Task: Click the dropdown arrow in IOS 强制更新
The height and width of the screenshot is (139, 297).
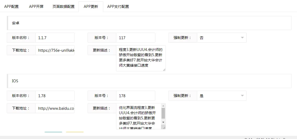Action: (x=242, y=96)
